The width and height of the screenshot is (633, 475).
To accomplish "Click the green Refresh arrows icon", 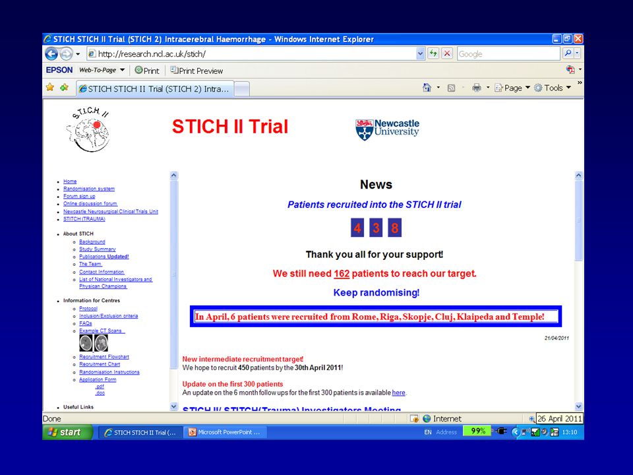I will 433,53.
